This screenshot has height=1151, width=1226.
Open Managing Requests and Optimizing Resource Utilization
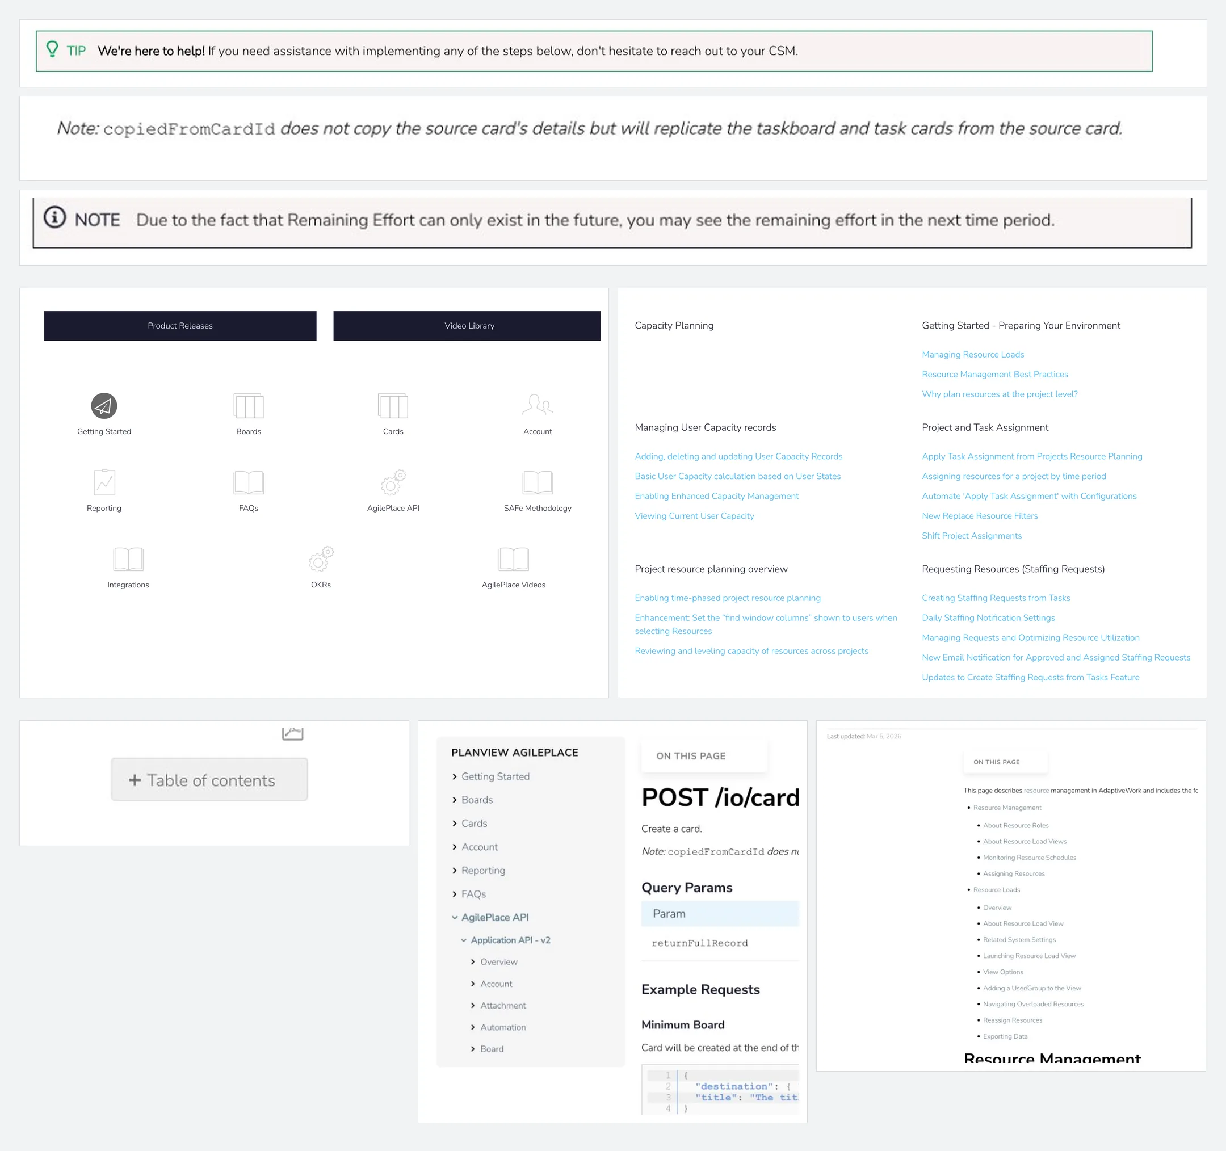tap(1031, 637)
